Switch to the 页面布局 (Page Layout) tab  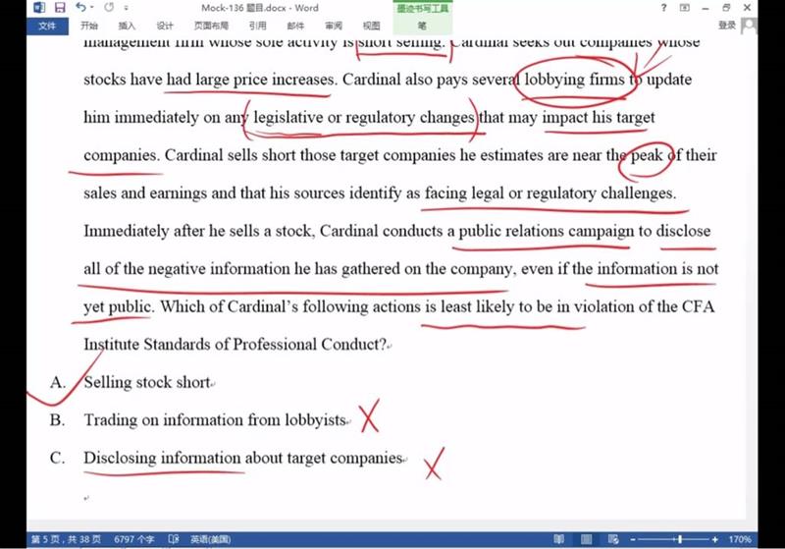[x=211, y=26]
